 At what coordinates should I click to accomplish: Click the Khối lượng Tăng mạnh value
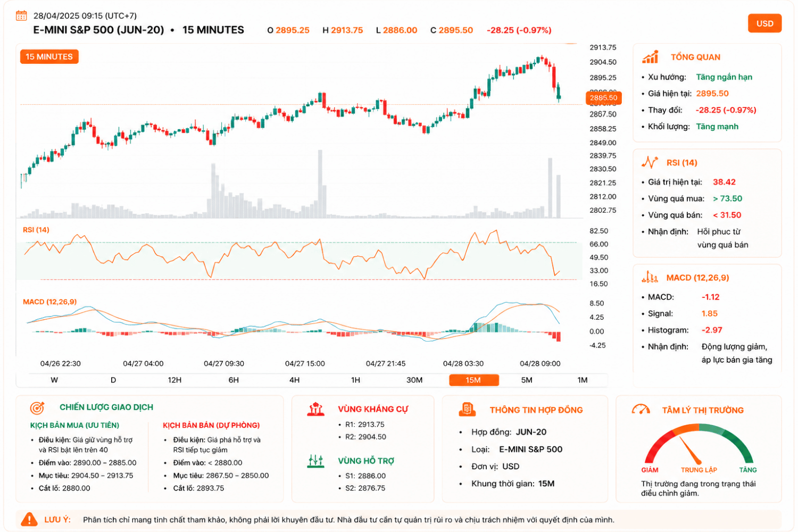tap(717, 126)
